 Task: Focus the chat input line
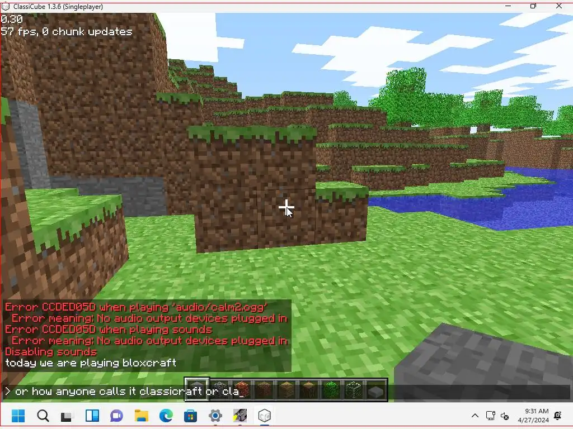tap(286, 392)
